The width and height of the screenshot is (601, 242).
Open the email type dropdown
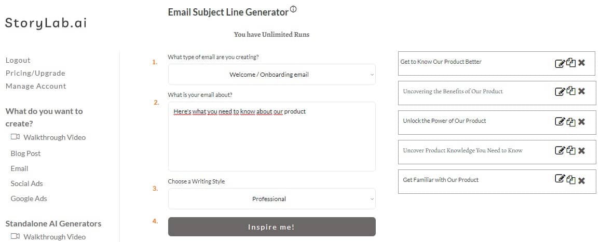[271, 75]
